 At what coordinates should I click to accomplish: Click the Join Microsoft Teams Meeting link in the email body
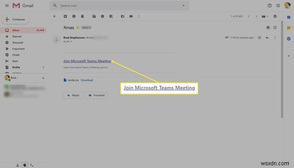(87, 61)
